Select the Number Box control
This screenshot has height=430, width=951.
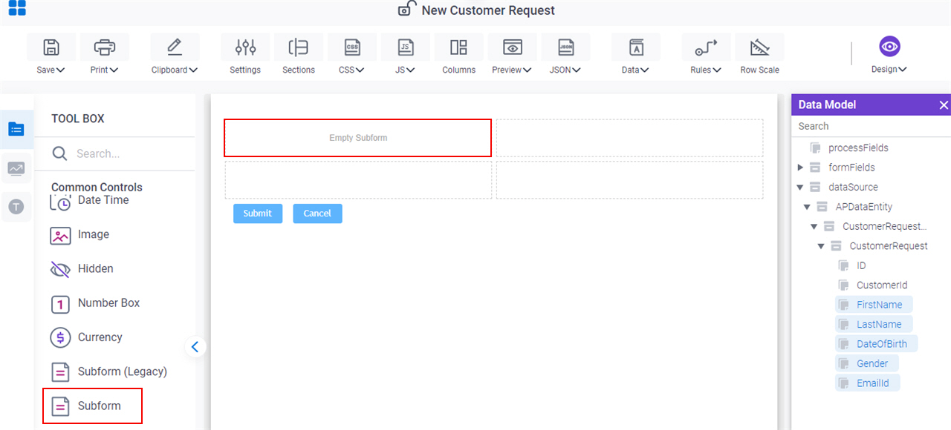pyautogui.click(x=95, y=302)
